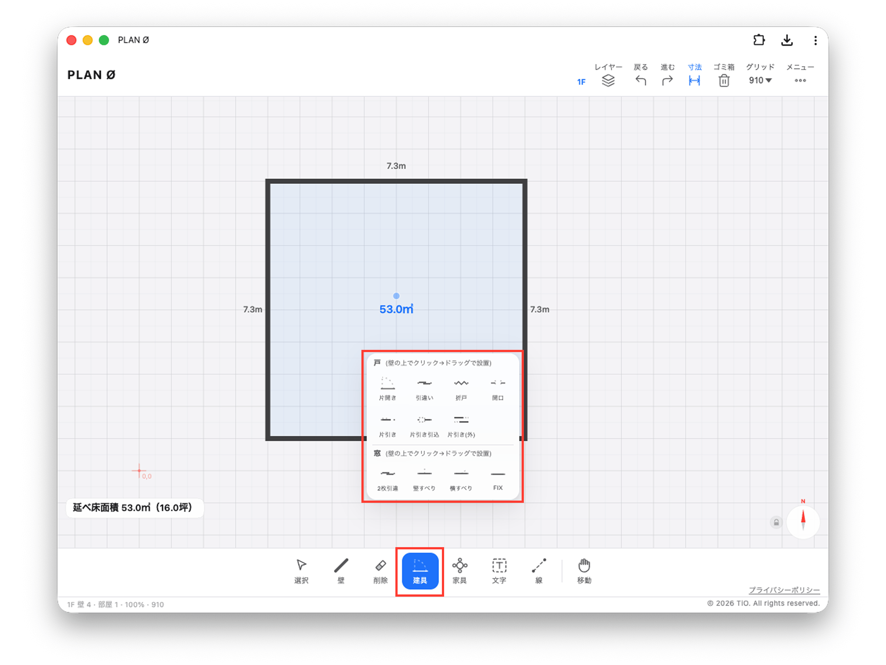Open the レイヤー layers panel

608,75
